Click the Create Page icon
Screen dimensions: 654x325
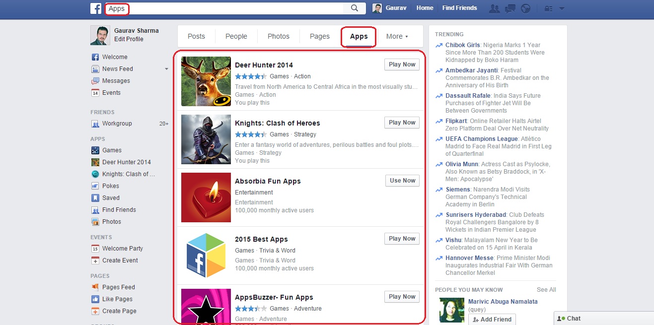[95, 311]
